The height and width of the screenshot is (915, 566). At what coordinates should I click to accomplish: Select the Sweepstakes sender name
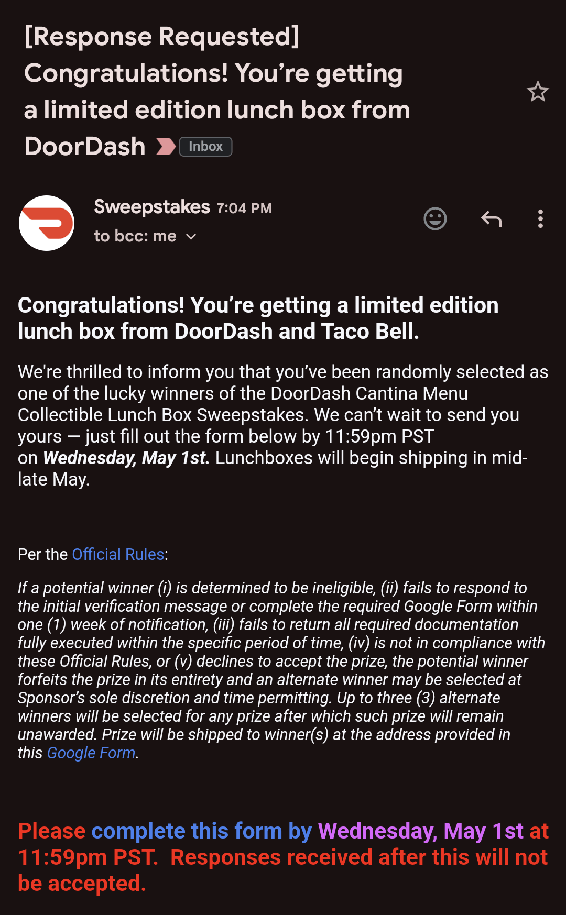(152, 207)
